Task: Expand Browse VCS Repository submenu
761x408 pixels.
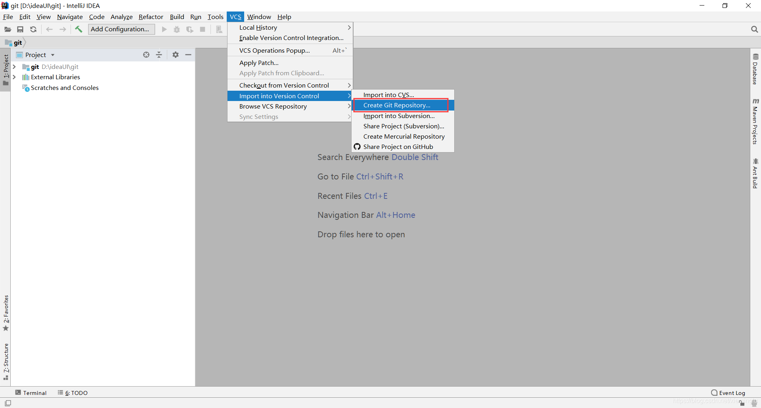Action: 290,106
